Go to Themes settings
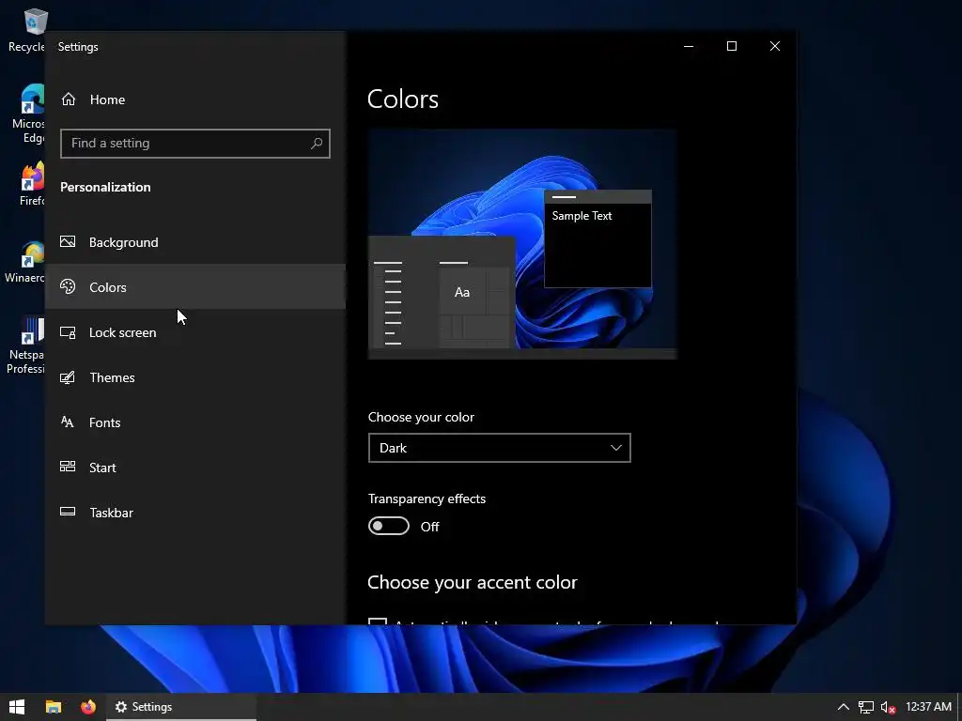 coord(195,377)
